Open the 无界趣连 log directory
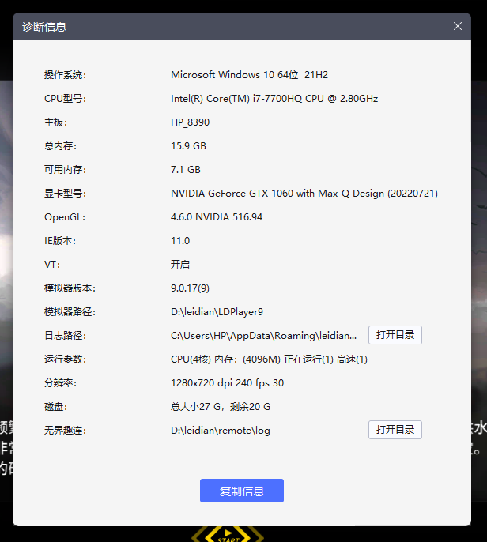 pos(395,430)
